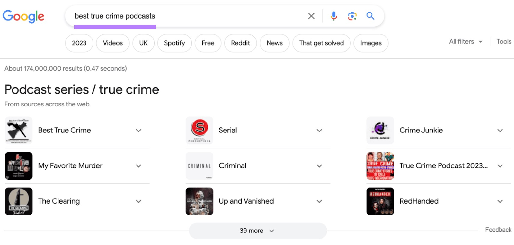Image resolution: width=514 pixels, height=245 pixels.
Task: Filter results by 2023
Action: [79, 43]
